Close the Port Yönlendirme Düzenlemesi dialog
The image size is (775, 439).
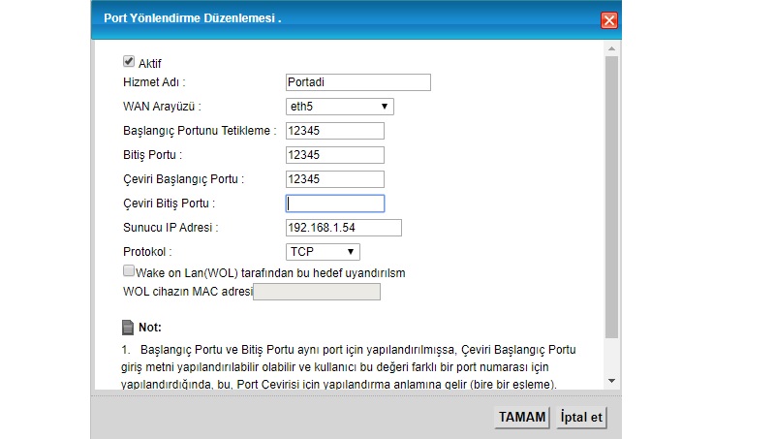click(x=609, y=20)
